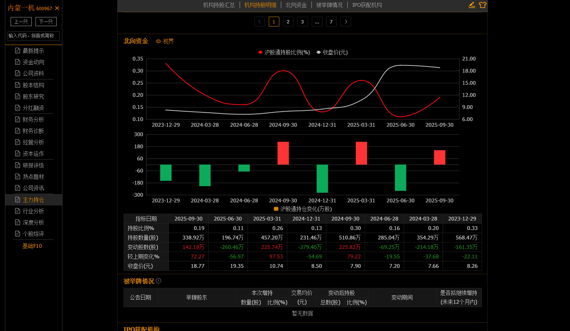Click the 下一只 next stock button
This screenshot has width=570, height=331.
[x=46, y=22]
